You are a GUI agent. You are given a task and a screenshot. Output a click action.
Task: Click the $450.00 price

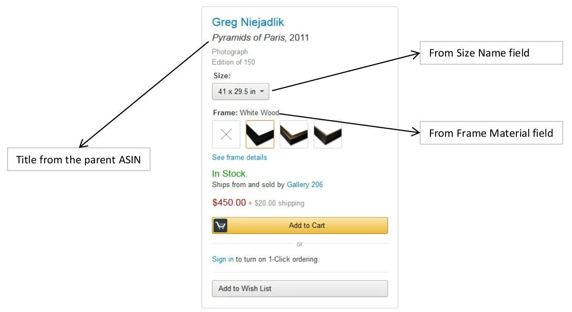coord(229,203)
